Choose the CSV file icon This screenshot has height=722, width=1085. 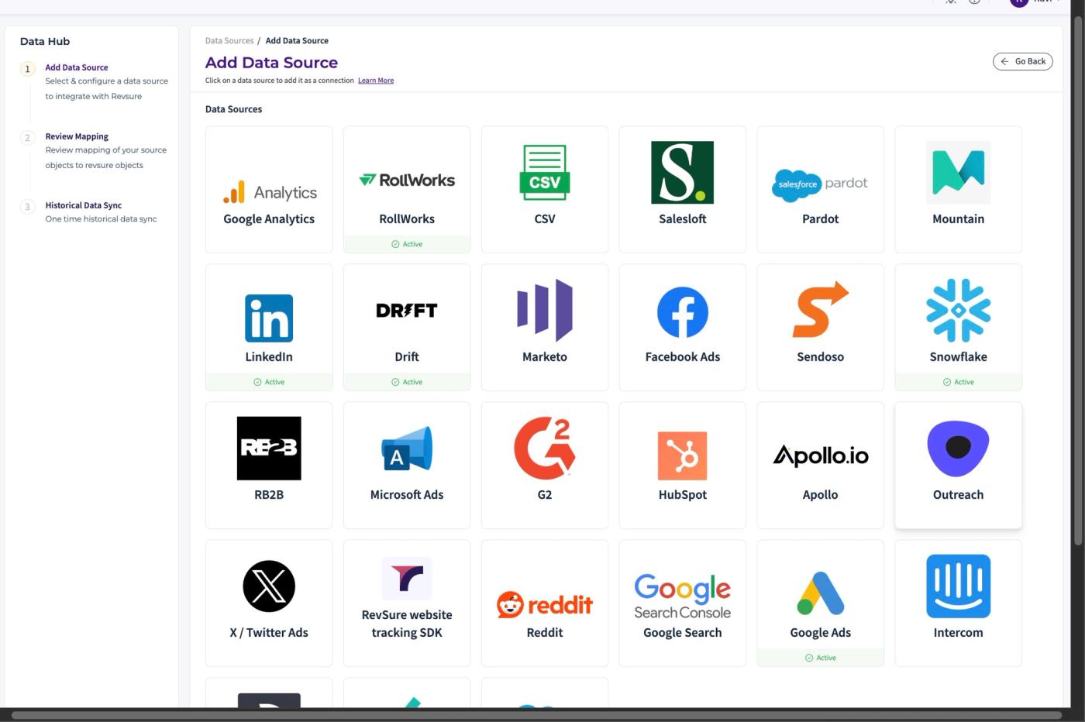tap(545, 173)
